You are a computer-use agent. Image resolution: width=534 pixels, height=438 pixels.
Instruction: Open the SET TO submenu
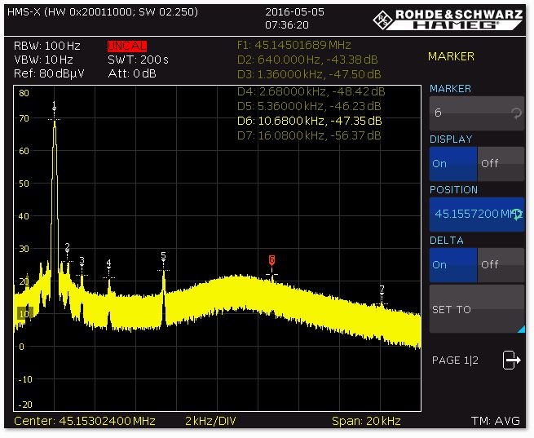pyautogui.click(x=476, y=309)
